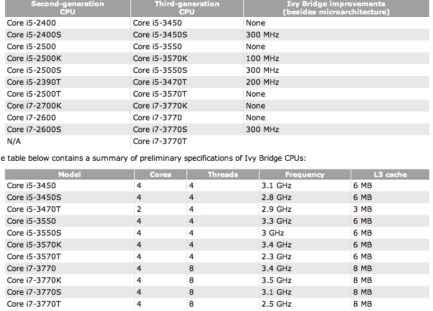Click "Core i7-3770T" in the Third-generation CPU column
433x311 pixels.
tap(160, 141)
